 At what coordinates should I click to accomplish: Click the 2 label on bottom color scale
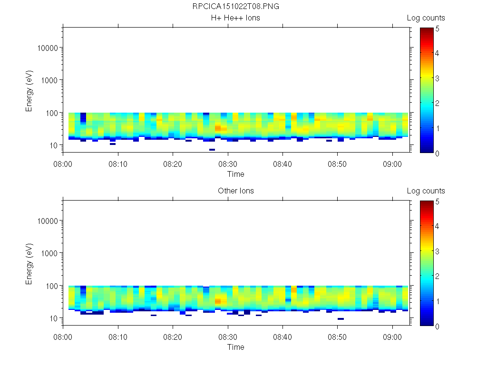pos(438,276)
